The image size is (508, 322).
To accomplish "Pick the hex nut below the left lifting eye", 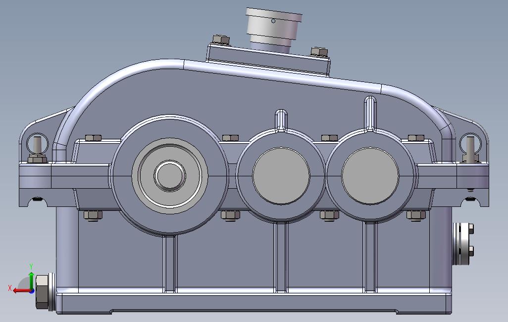I will coord(37,159).
